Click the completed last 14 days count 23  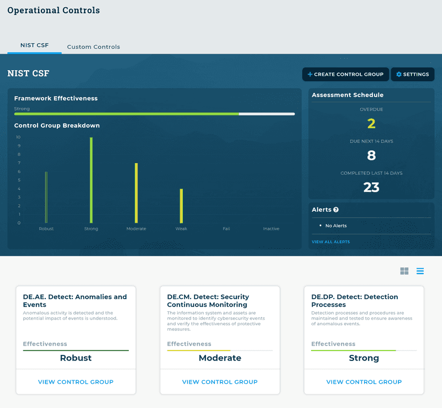coord(371,187)
